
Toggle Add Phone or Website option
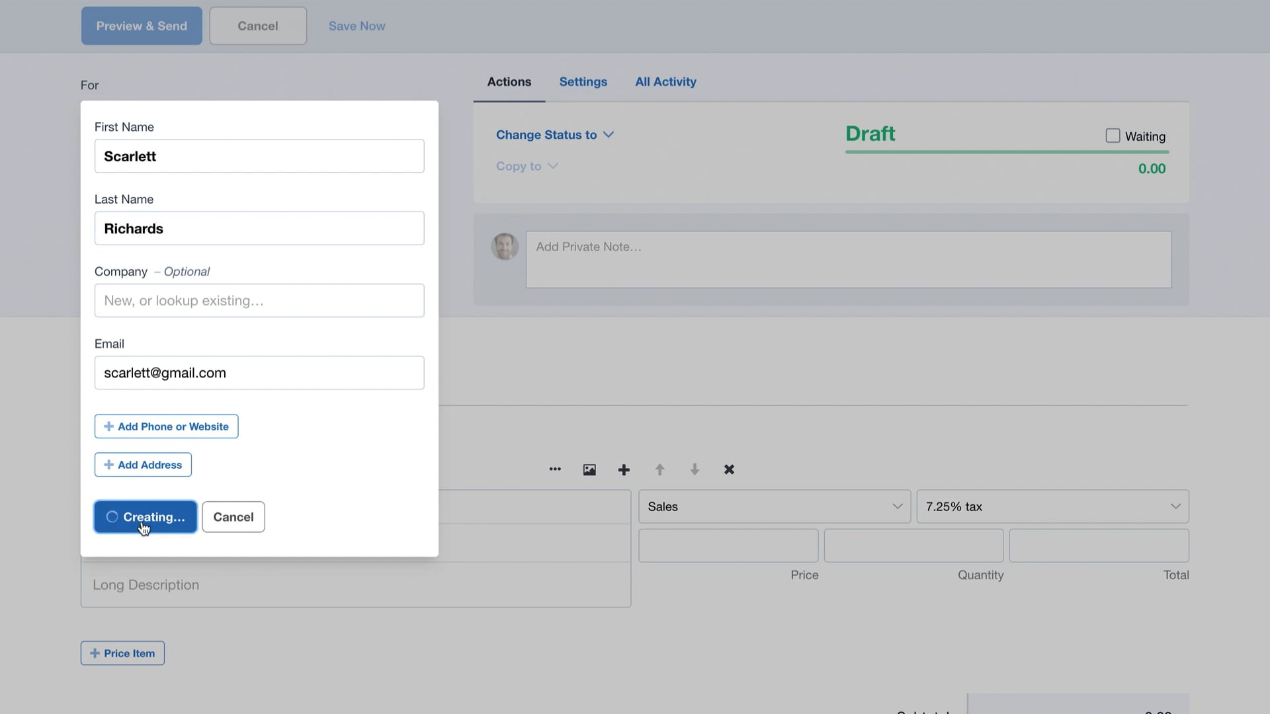[166, 426]
